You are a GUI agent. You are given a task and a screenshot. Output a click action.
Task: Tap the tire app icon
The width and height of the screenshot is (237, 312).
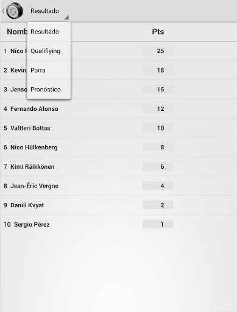coord(15,11)
